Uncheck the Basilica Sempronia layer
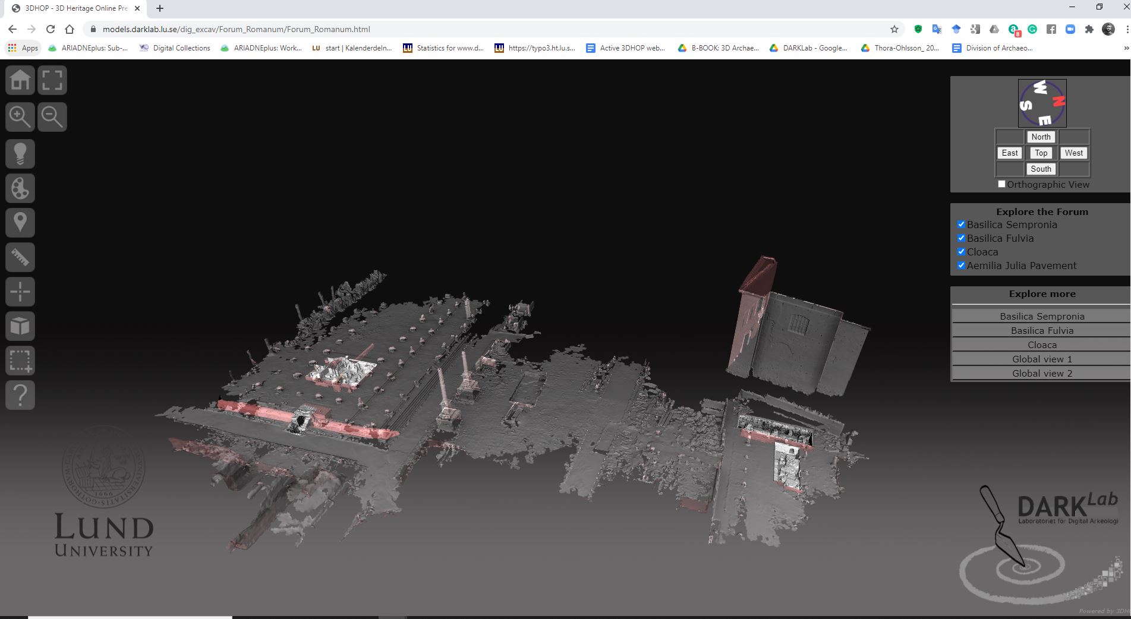Viewport: 1131px width, 619px height. (961, 225)
